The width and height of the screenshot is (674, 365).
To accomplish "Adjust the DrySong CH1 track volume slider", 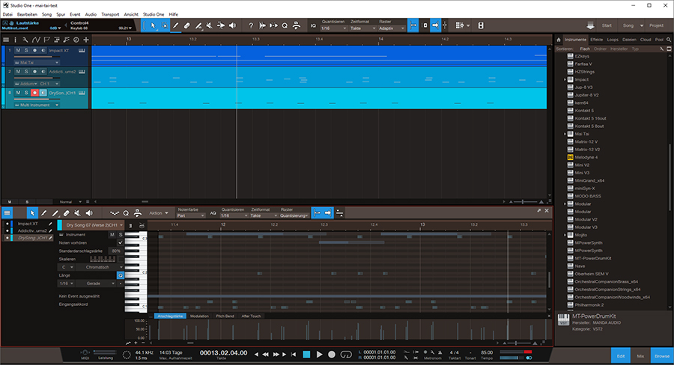I will coord(37,99).
